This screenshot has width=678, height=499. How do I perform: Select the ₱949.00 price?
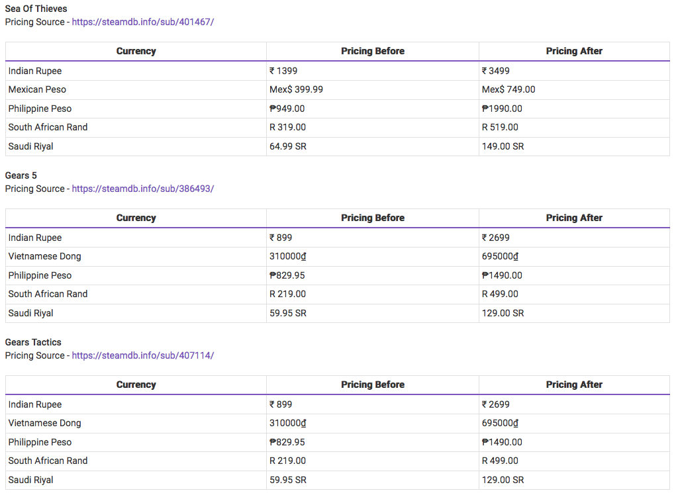(287, 109)
